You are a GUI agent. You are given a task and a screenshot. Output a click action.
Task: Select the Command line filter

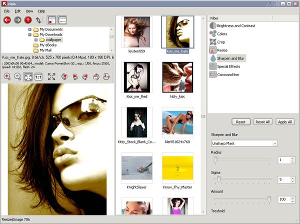click(224, 74)
